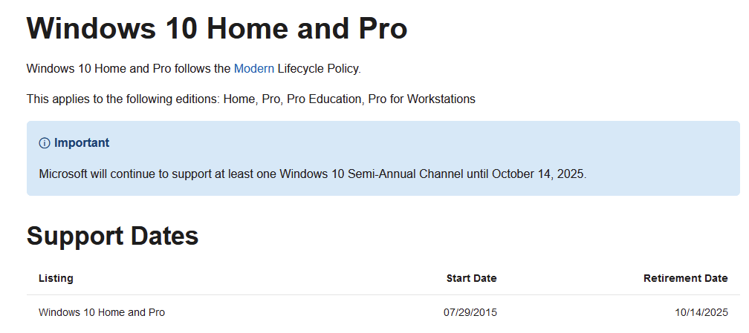The width and height of the screenshot is (749, 333).
Task: Select the Start Date column header
Action: pos(471,278)
